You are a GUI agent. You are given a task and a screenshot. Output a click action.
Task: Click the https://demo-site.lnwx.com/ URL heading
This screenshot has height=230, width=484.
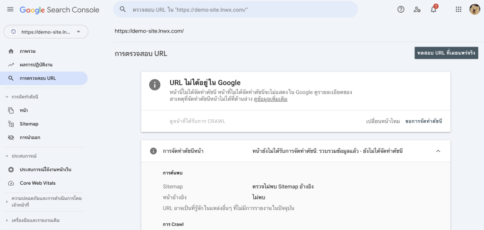(149, 31)
